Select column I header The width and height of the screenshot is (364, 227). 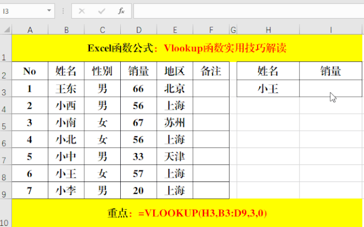(330, 30)
